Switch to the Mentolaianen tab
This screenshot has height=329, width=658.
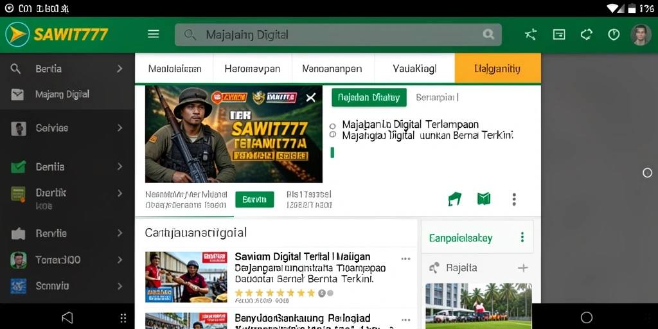[x=175, y=68]
